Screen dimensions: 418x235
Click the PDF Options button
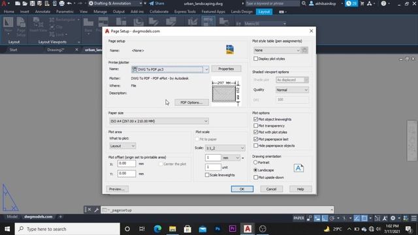(x=191, y=102)
